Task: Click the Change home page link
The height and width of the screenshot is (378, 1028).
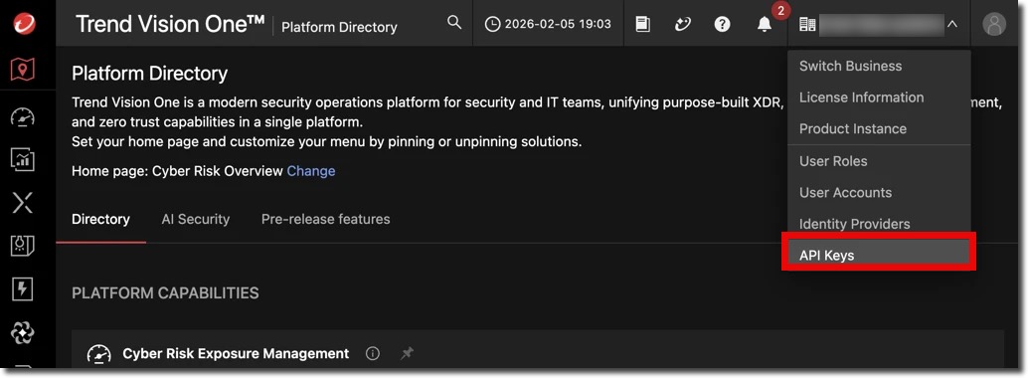Action: pos(311,171)
